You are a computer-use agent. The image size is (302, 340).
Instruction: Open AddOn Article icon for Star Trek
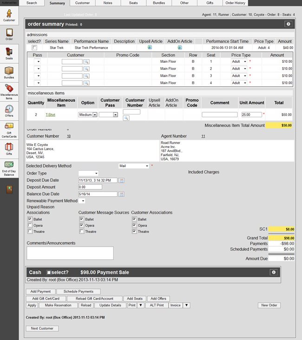point(180,47)
